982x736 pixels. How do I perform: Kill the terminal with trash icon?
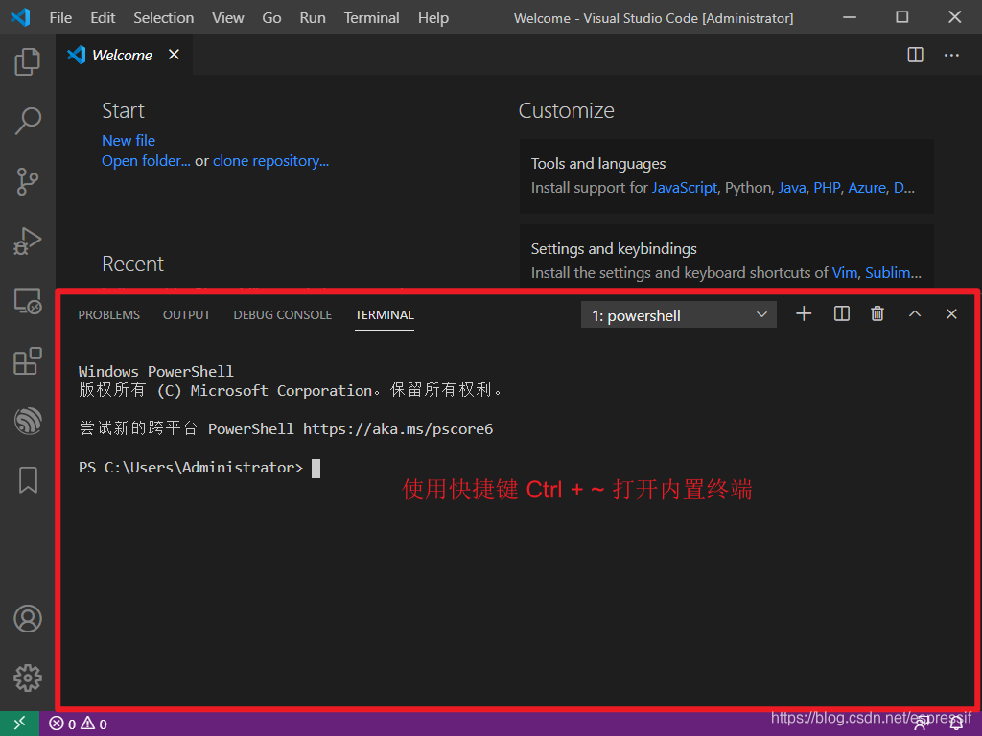tap(877, 313)
